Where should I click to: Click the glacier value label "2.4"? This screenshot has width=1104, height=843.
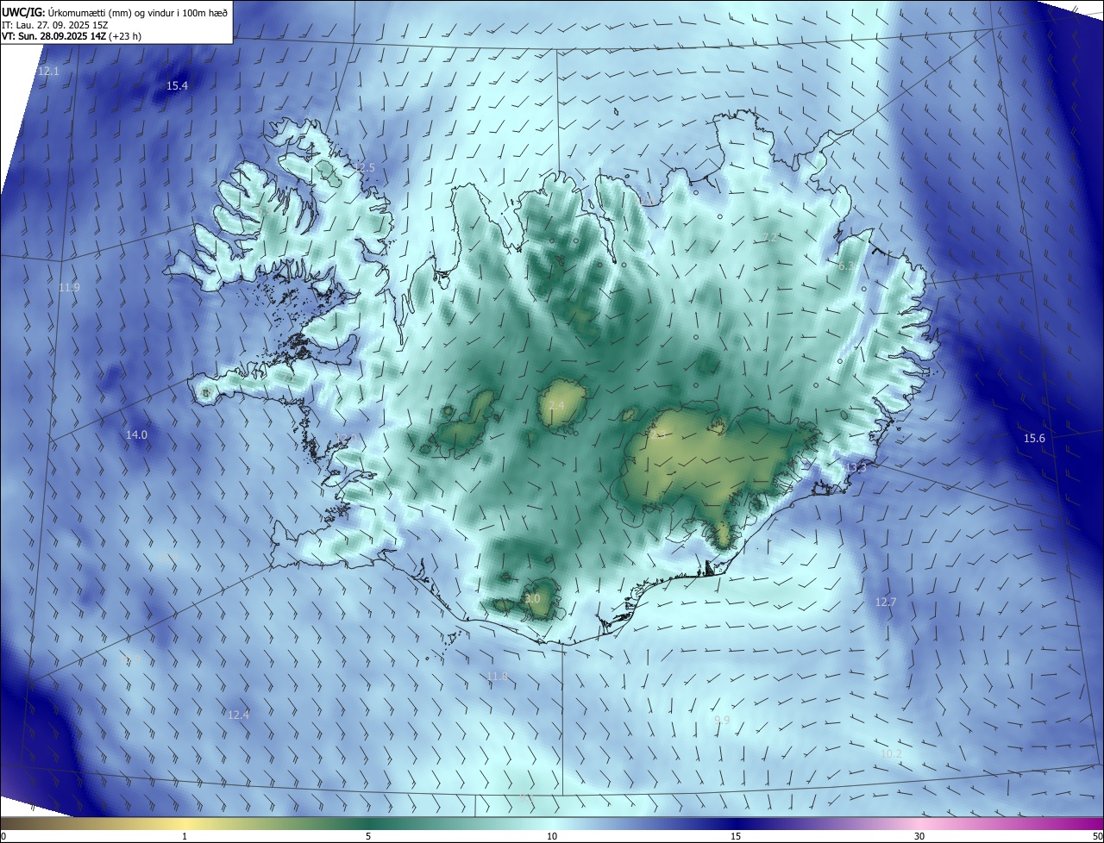pyautogui.click(x=556, y=405)
